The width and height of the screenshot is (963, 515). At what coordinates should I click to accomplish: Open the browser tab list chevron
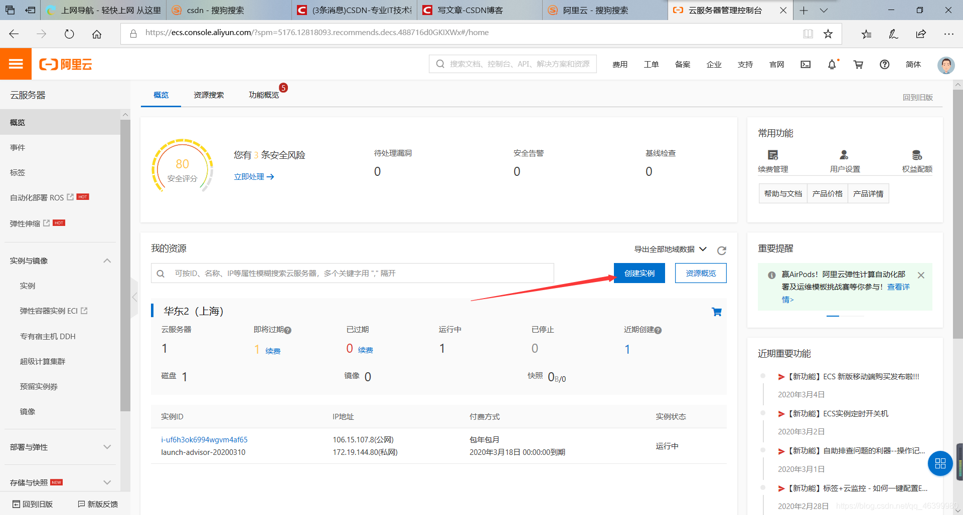[824, 11]
